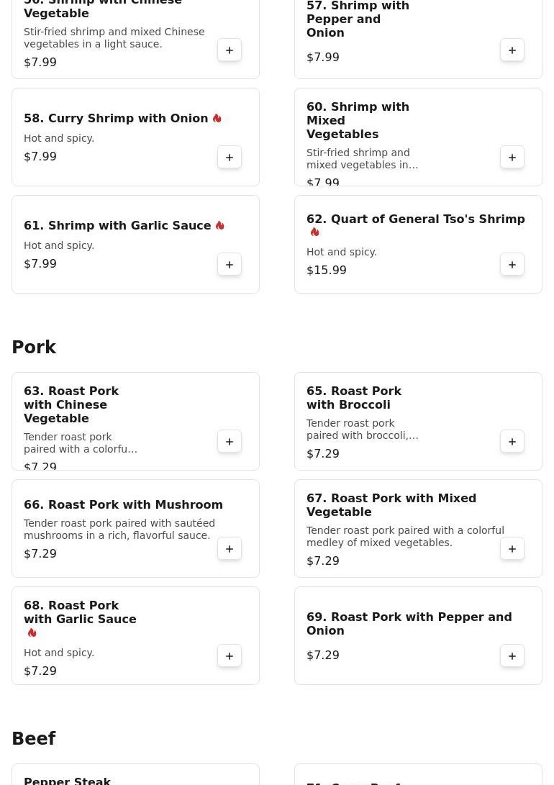Open 61. Shrimp with Garlic Sauce details

[117, 226]
